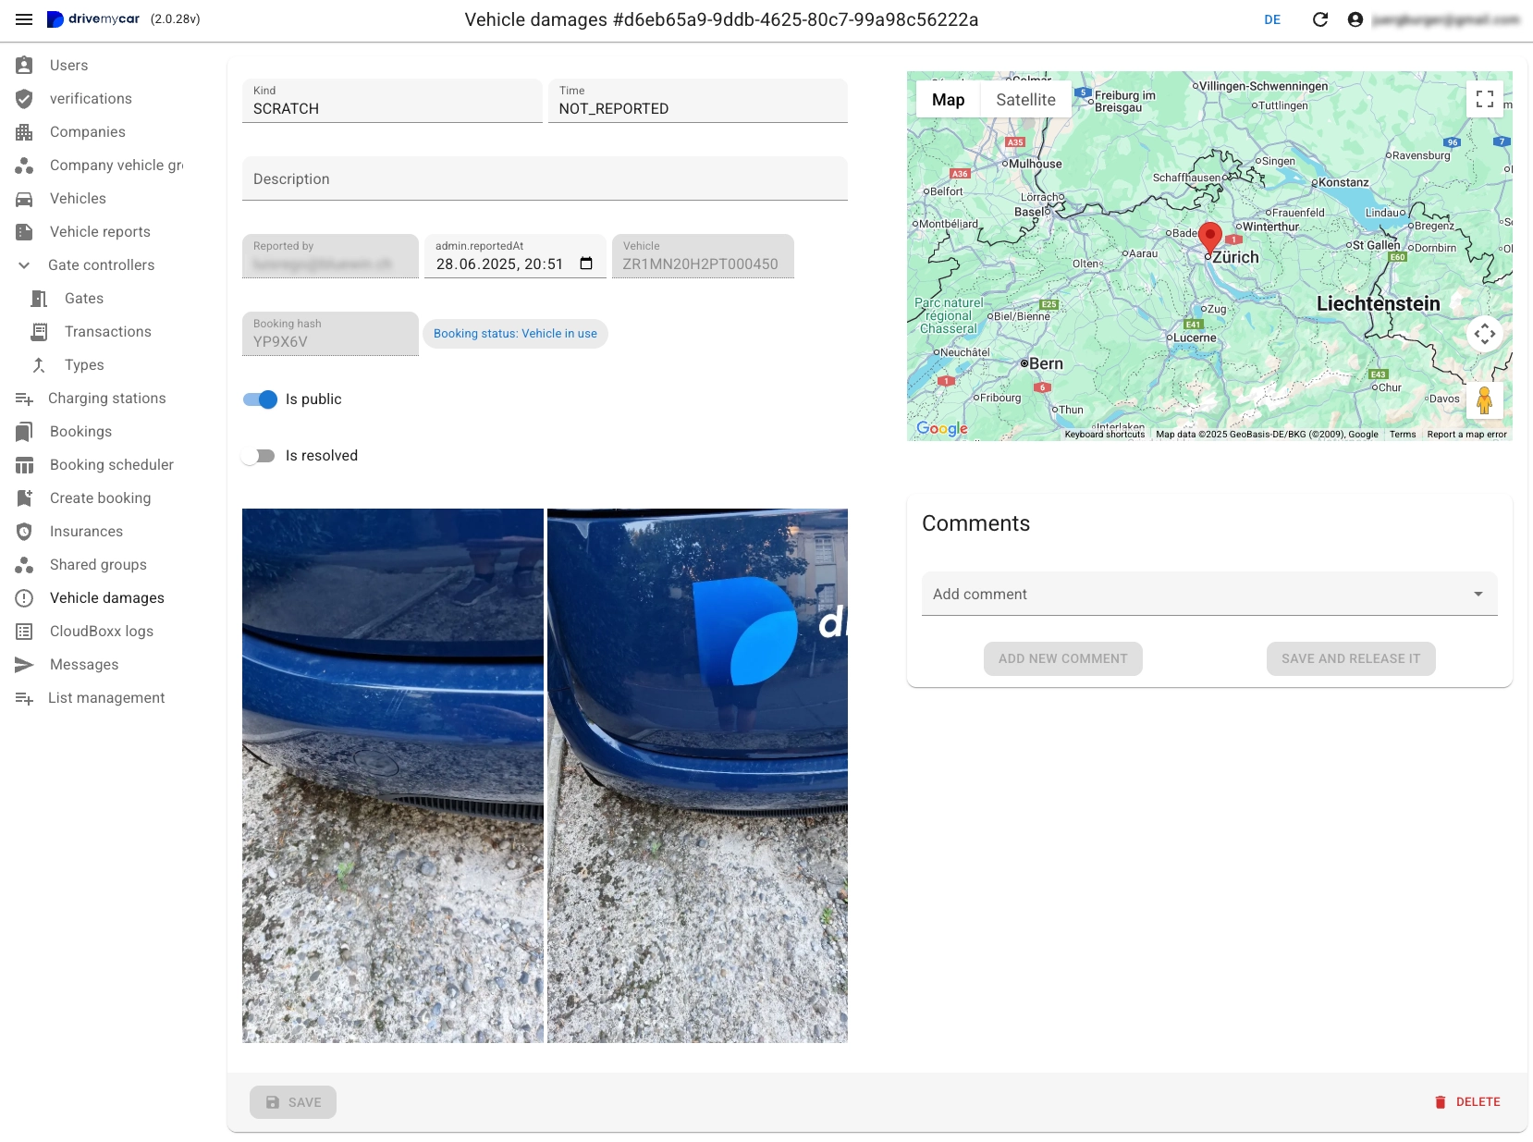The width and height of the screenshot is (1533, 1142).
Task: Click the red Zürich map marker
Action: [1209, 236]
